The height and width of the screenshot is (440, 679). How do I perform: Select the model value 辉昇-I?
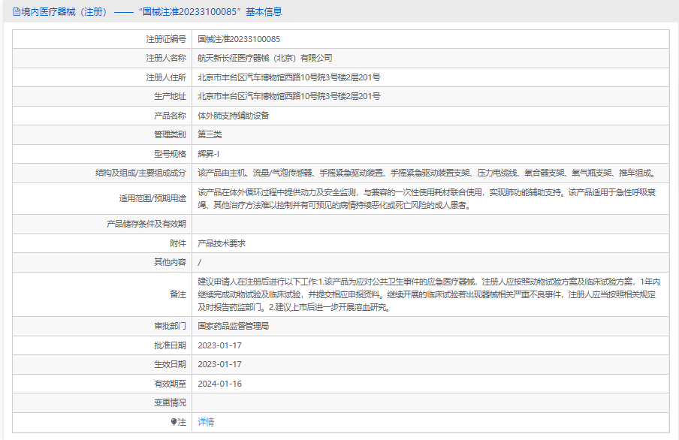tap(208, 154)
